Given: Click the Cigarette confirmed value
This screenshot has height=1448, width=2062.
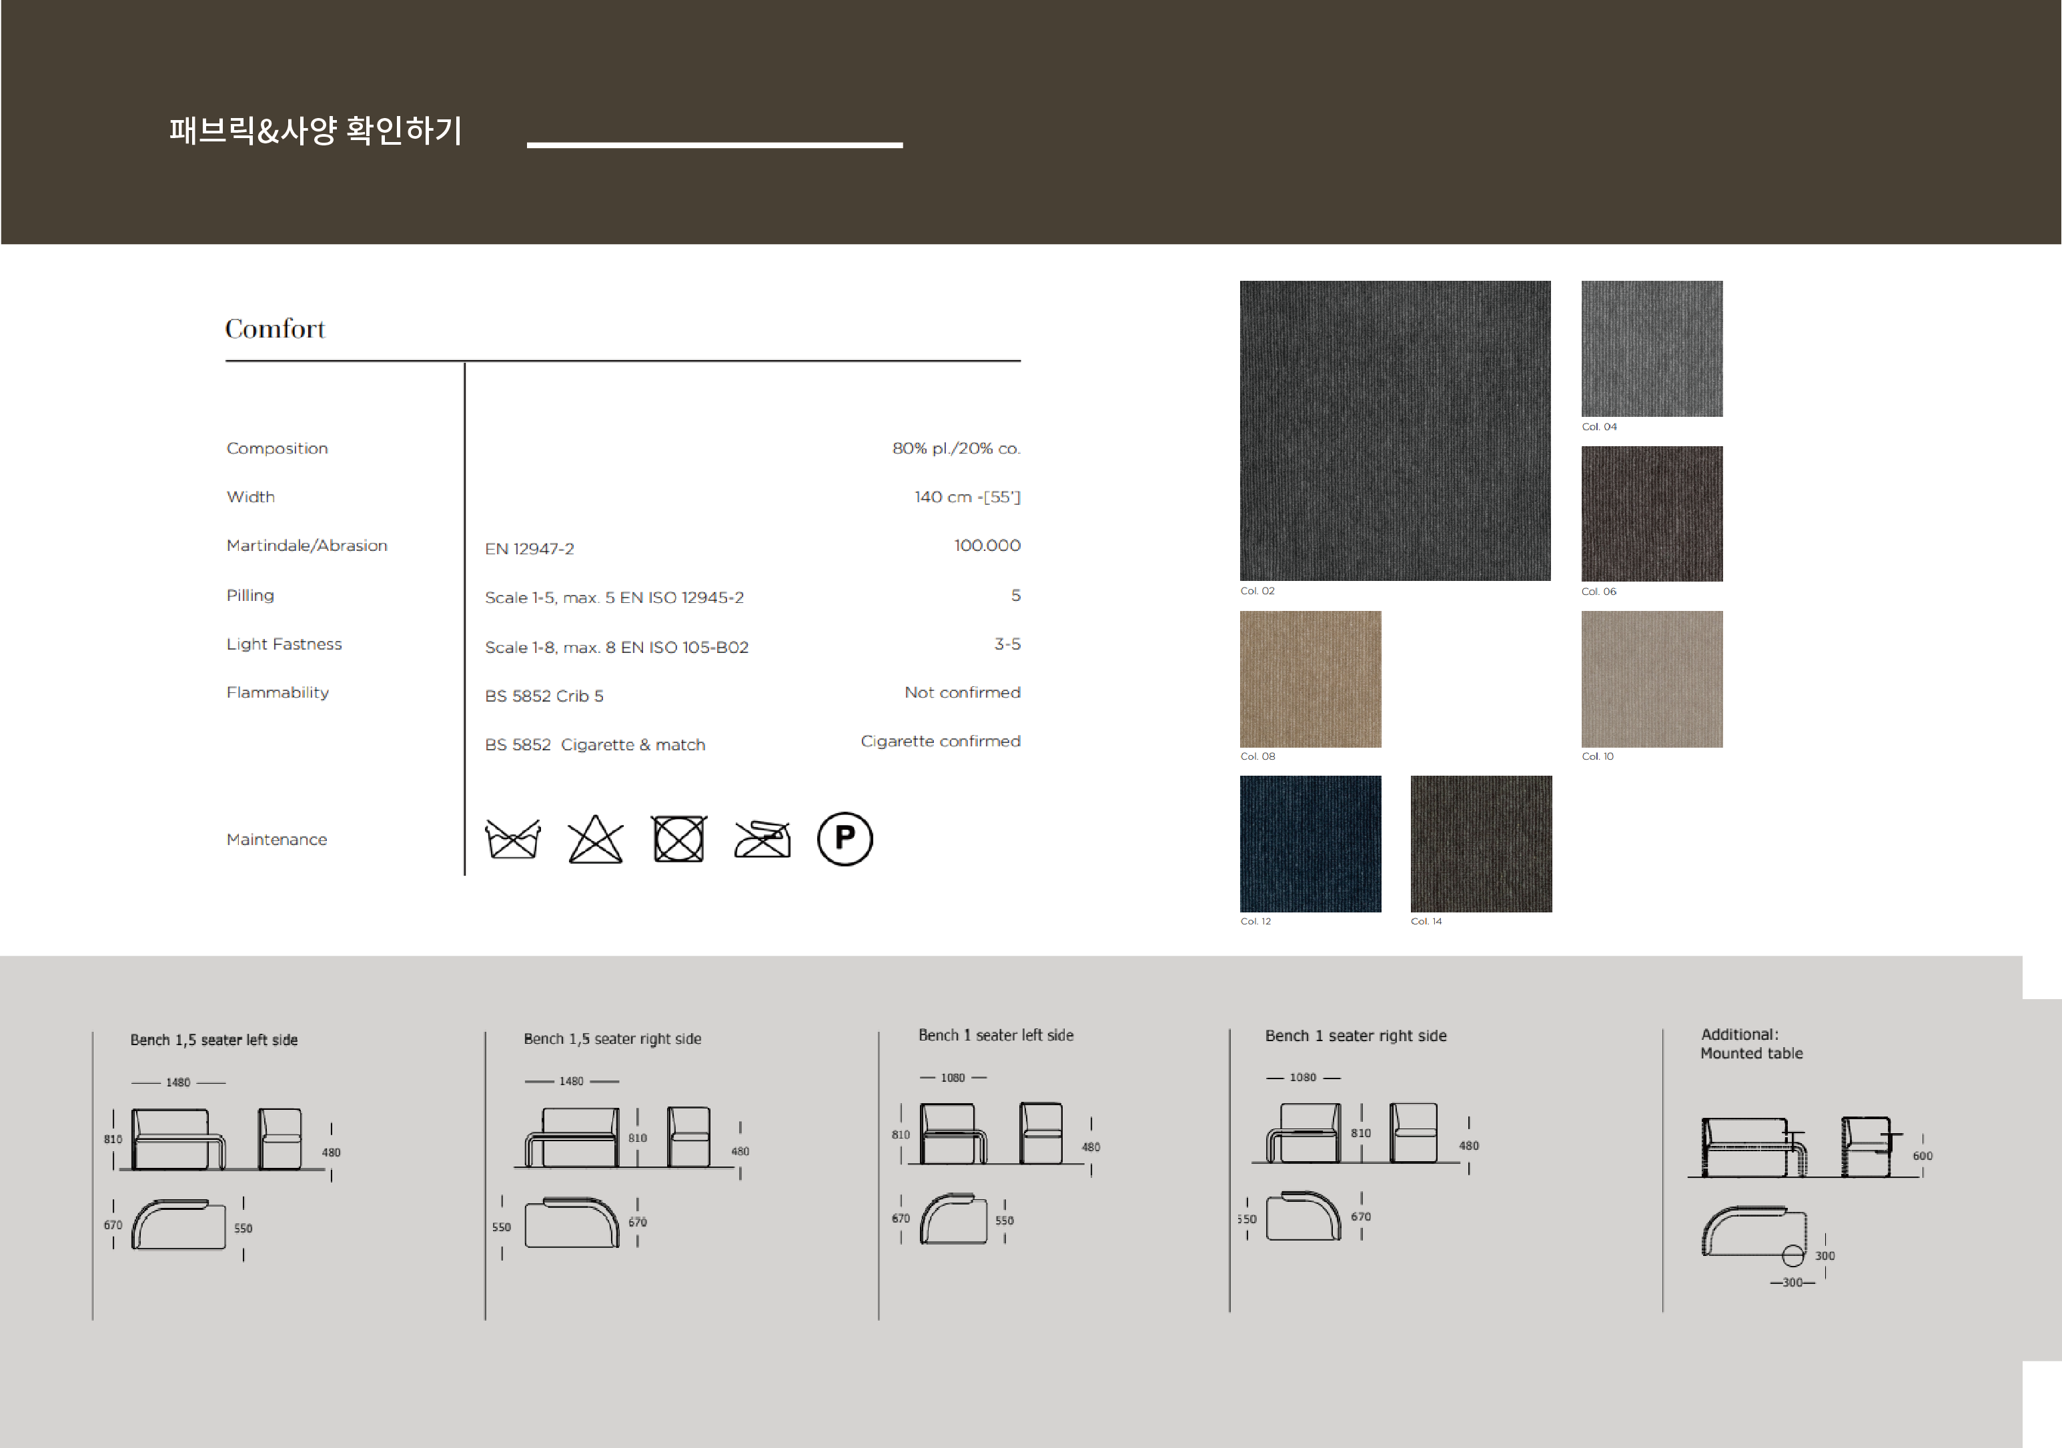Looking at the screenshot, I should 941,740.
